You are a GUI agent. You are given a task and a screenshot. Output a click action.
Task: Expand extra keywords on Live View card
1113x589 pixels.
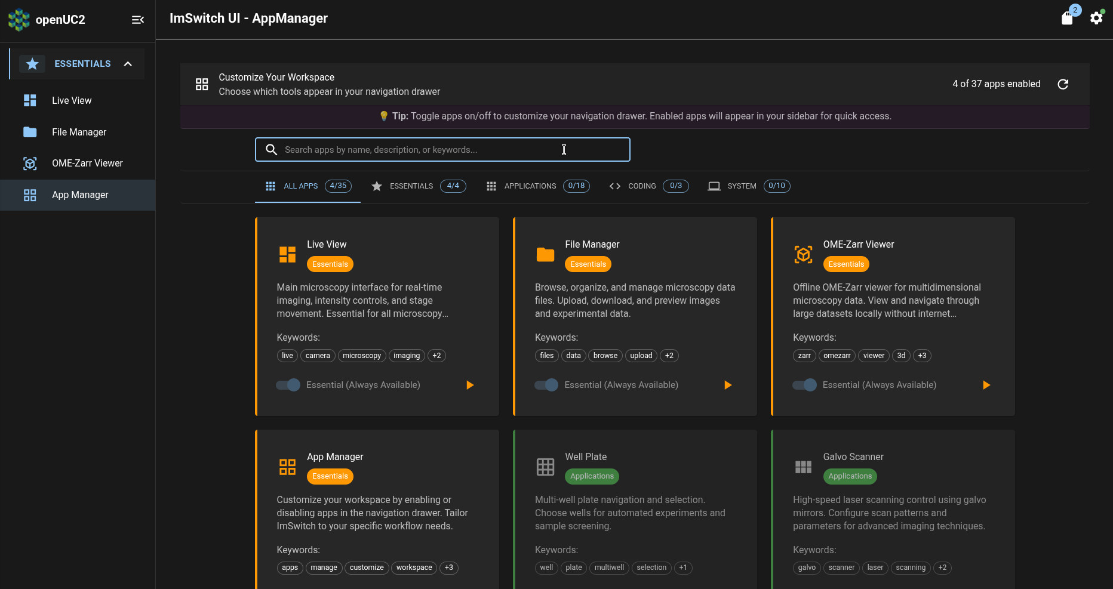pyautogui.click(x=436, y=355)
